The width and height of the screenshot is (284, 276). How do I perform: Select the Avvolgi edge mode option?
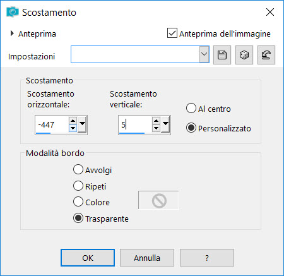[x=78, y=169]
